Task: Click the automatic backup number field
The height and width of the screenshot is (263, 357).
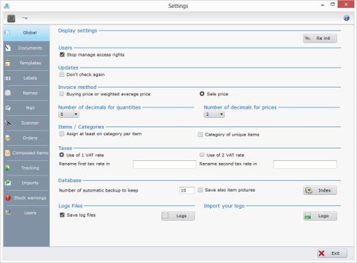Action: click(x=186, y=190)
